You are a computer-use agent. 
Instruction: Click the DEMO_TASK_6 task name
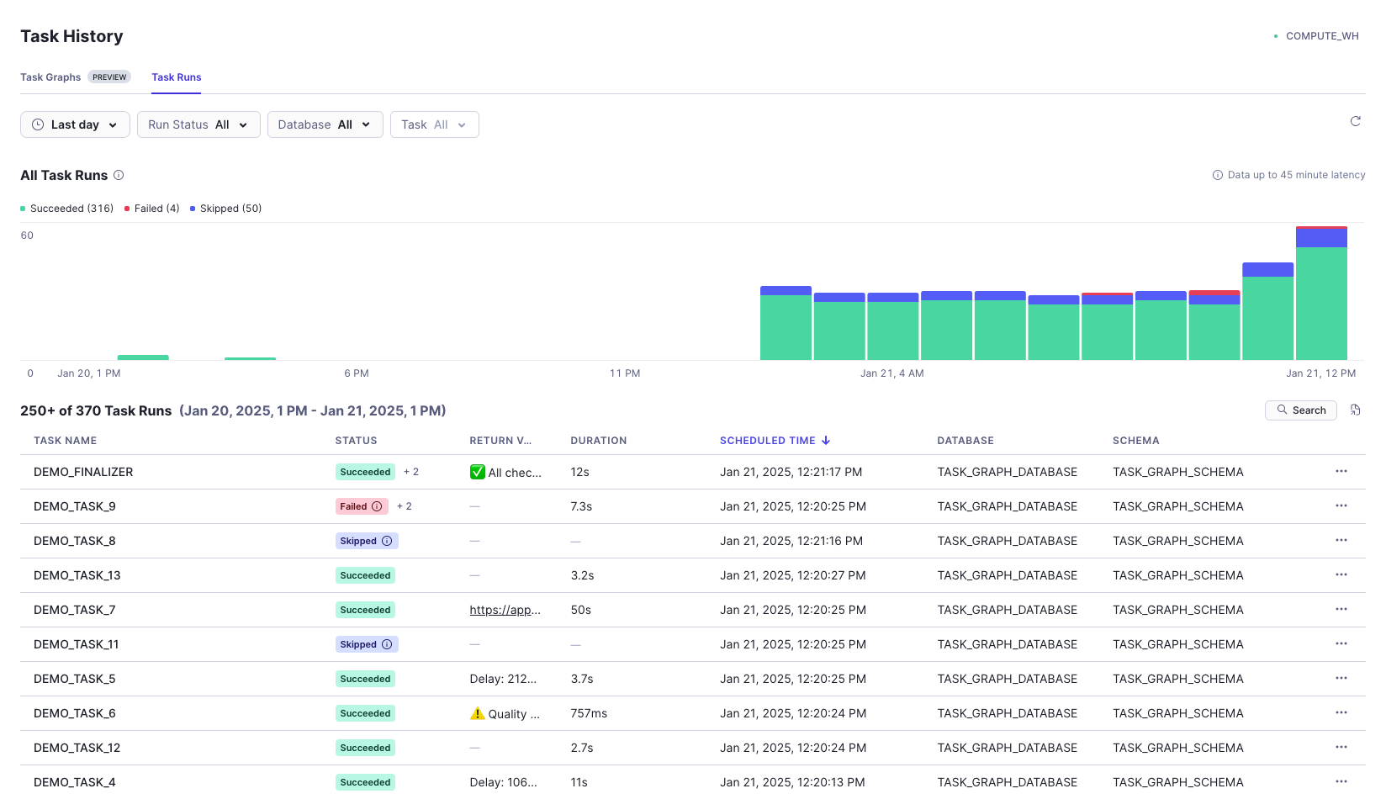point(75,713)
